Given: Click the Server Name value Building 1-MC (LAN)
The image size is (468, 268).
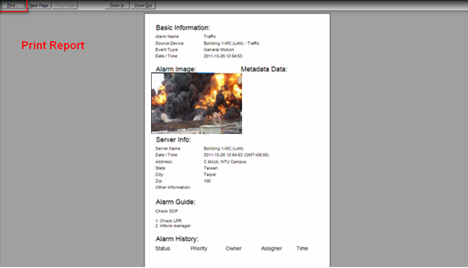Looking at the screenshot, I should point(224,148).
